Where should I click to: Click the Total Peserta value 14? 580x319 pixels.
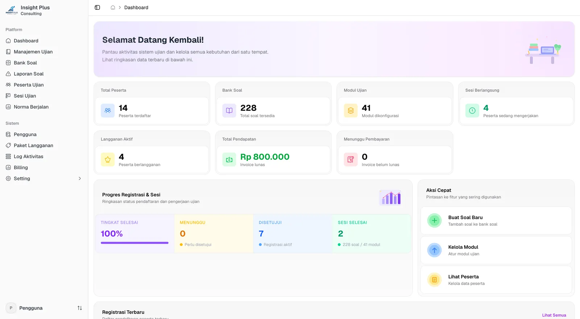click(x=123, y=108)
